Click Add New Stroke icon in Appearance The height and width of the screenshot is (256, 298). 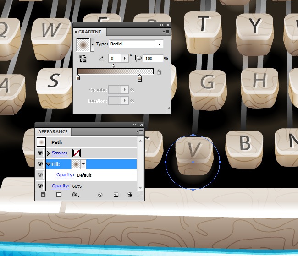click(x=43, y=195)
